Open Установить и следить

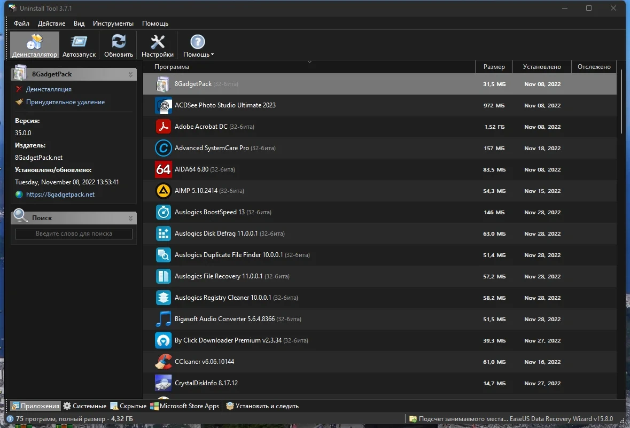pyautogui.click(x=262, y=406)
